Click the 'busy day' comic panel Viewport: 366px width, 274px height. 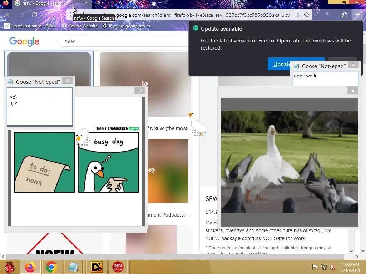[109, 162]
